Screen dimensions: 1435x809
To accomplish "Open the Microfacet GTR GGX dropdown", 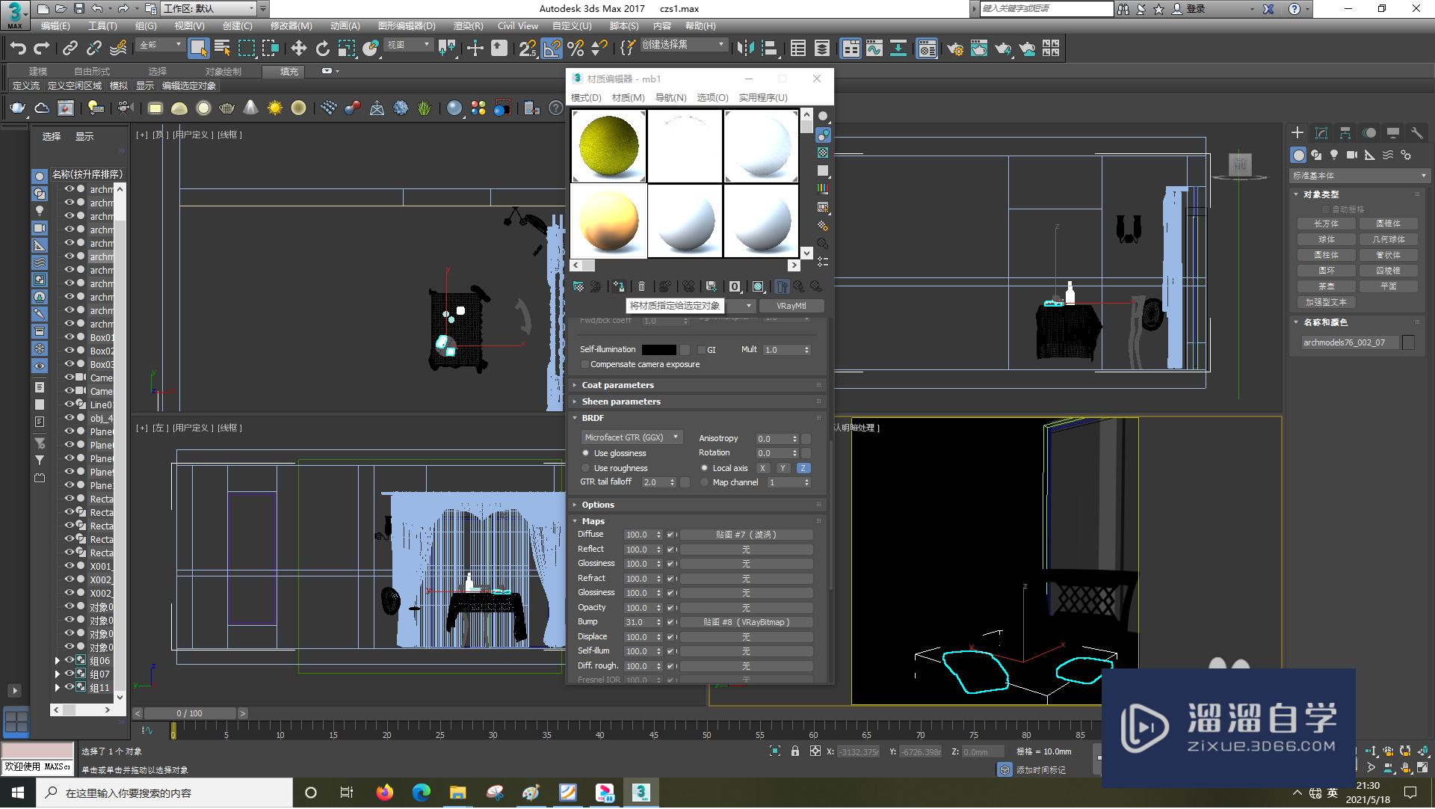I will pos(630,438).
